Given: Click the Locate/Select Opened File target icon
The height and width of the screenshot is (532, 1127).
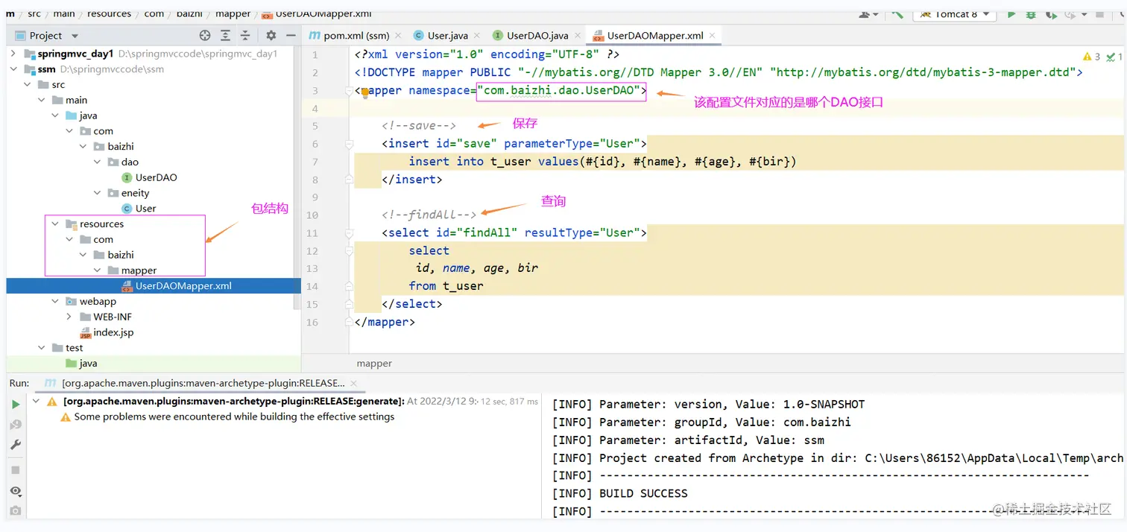Looking at the screenshot, I should (x=205, y=36).
